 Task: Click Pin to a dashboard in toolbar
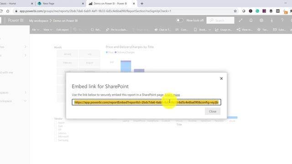(117, 30)
